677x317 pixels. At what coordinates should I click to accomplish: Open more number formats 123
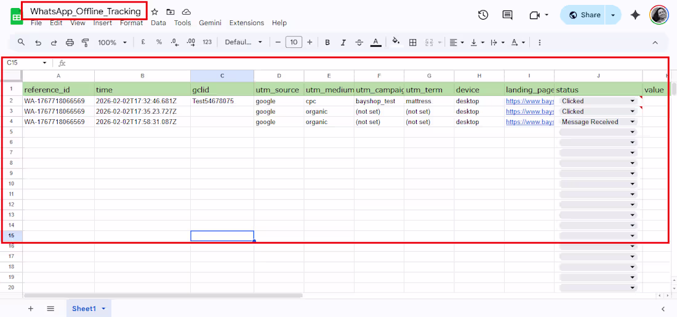pyautogui.click(x=207, y=42)
